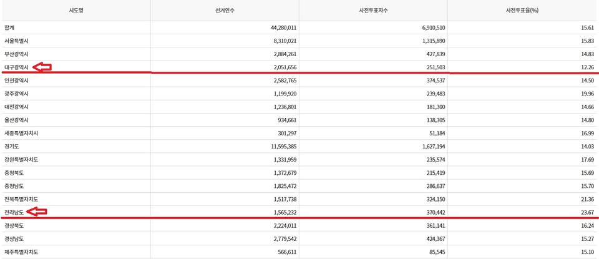The image size is (599, 259).
Task: Select the 경상남도 row label
Action: point(14,239)
